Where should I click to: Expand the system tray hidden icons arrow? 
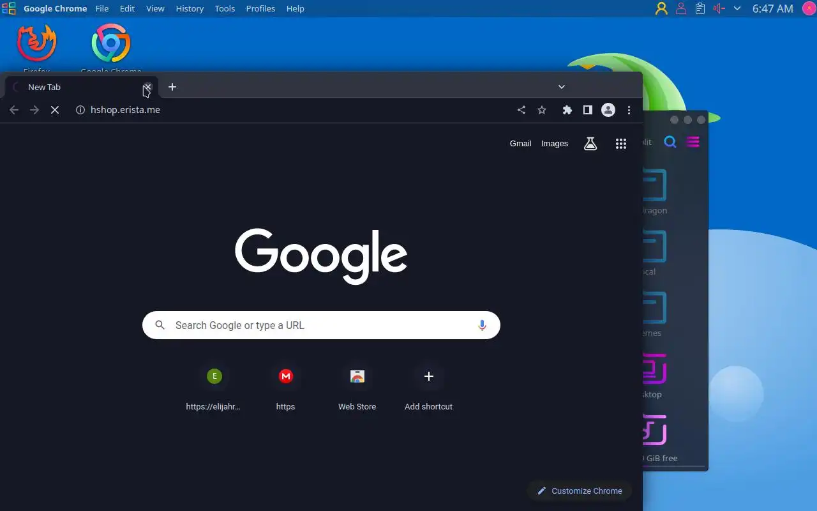pos(737,8)
